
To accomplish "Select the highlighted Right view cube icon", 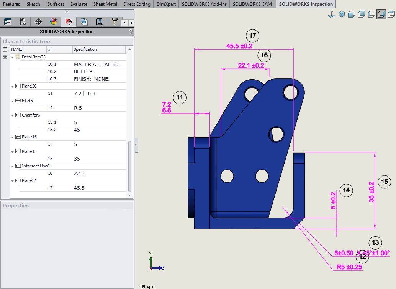I will click(x=381, y=14).
